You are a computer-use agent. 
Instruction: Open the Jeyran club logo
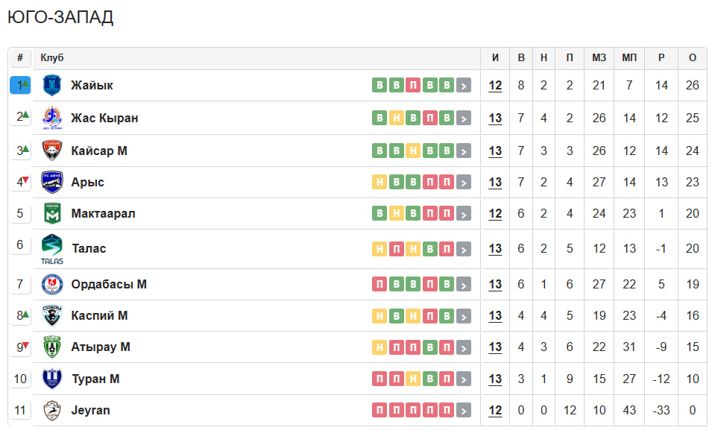(x=52, y=410)
